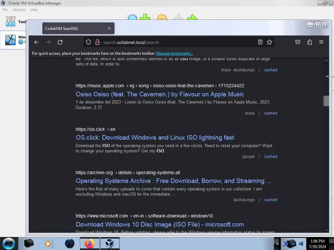Open the shield tracking protection icon
Viewport: 334px width, 250px height.
click(x=88, y=42)
